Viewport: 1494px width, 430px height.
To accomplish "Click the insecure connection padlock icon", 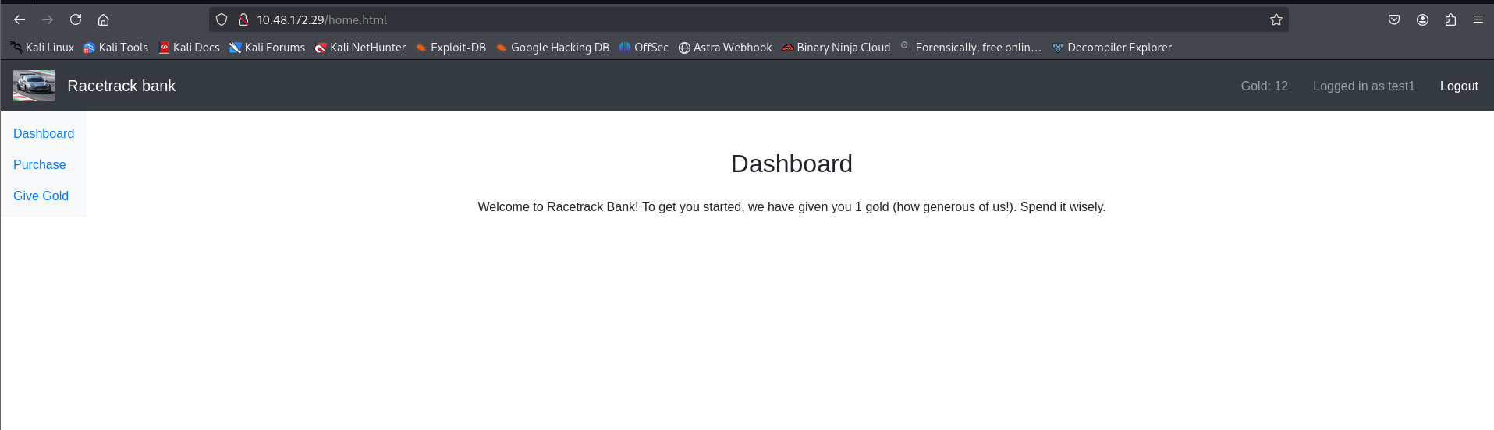I will (243, 19).
